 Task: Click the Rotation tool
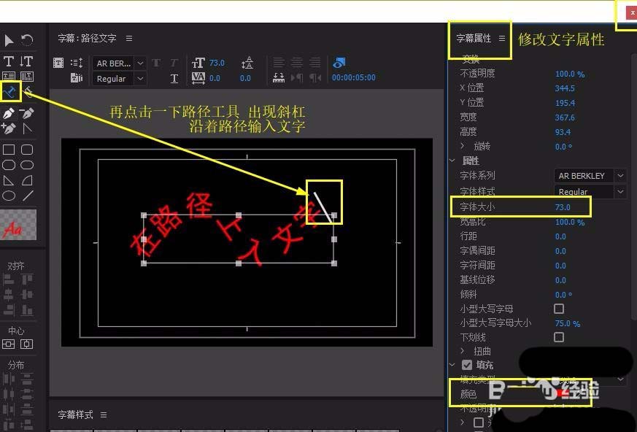pyautogui.click(x=28, y=40)
